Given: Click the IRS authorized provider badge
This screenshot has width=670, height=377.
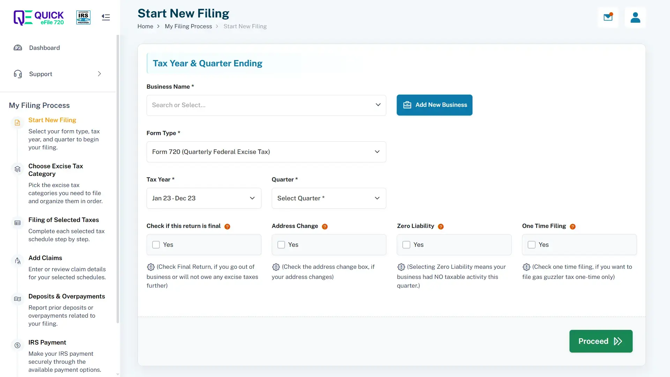Looking at the screenshot, I should click(83, 17).
